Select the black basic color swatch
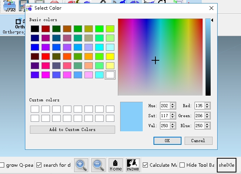The width and height of the screenshot is (241, 174). [x=35, y=29]
